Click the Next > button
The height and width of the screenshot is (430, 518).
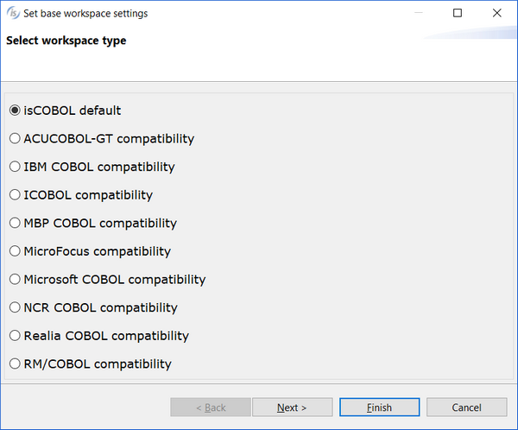tap(293, 408)
